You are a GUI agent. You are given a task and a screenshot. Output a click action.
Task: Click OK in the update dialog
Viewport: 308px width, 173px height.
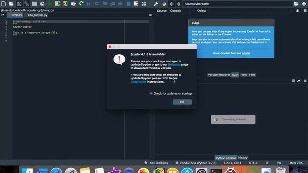tap(182, 102)
